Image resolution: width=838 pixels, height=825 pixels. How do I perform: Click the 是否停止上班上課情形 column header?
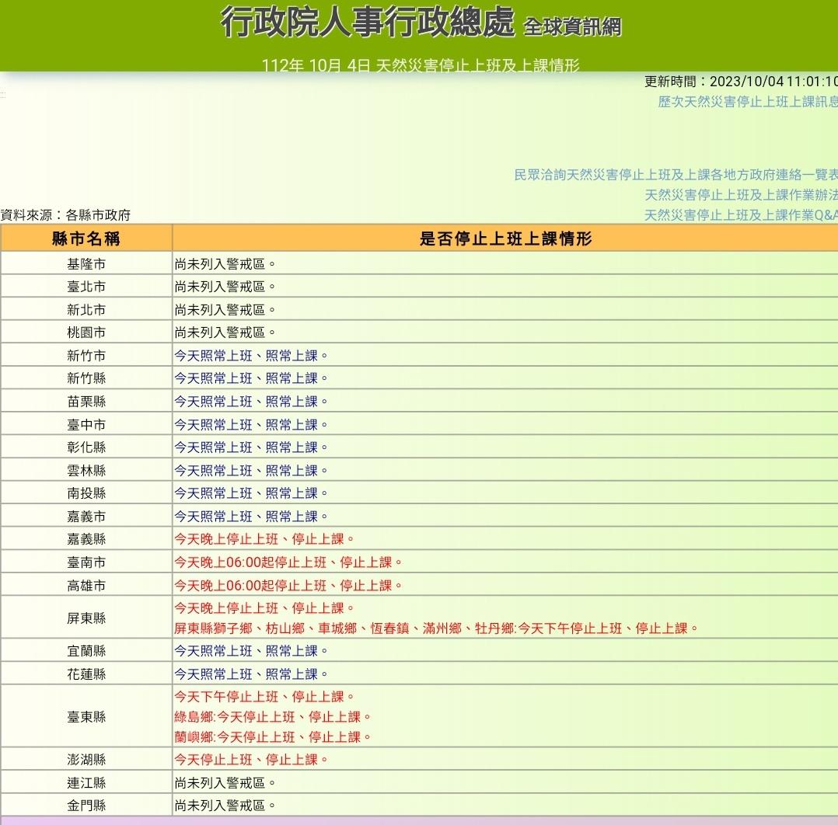click(x=505, y=238)
